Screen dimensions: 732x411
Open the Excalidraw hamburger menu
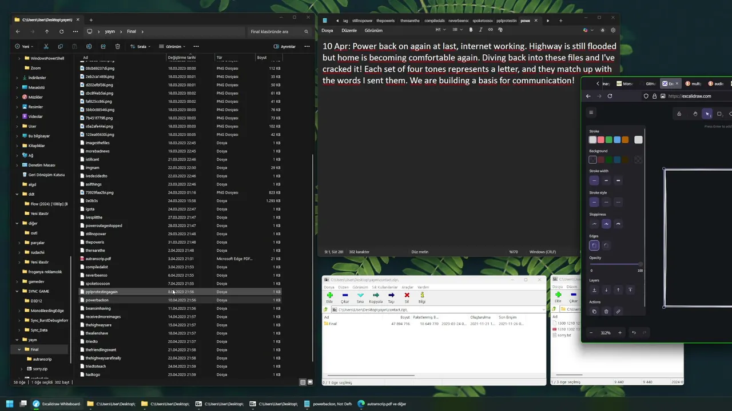(591, 112)
